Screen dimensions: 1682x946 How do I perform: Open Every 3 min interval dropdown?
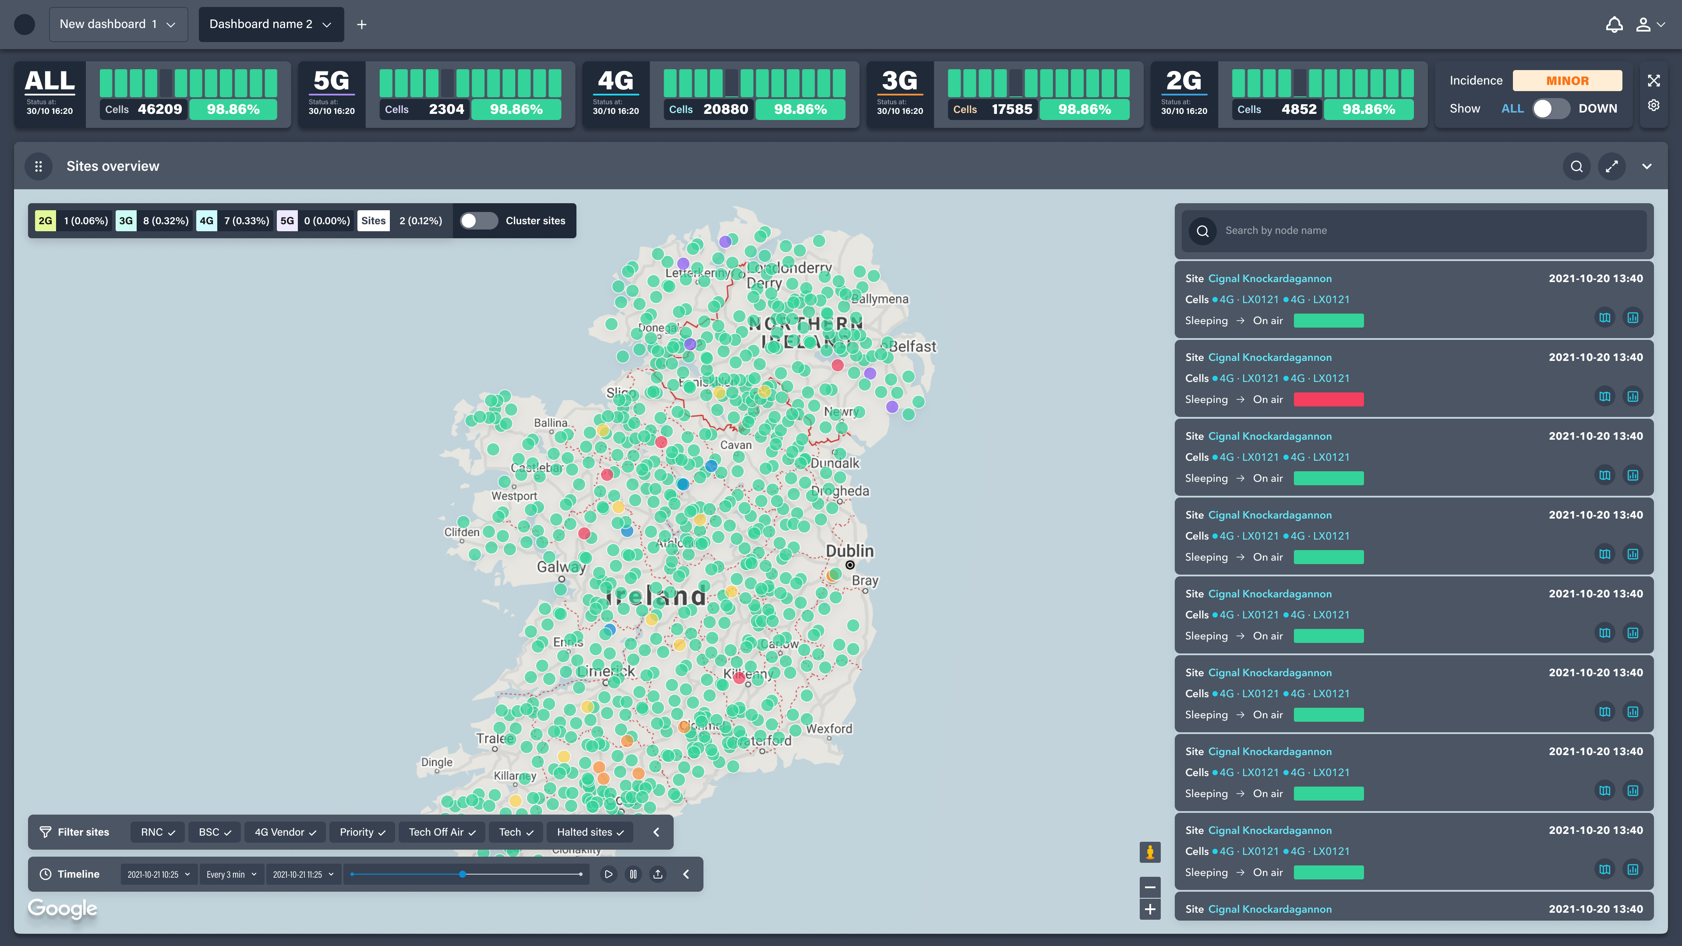(231, 874)
